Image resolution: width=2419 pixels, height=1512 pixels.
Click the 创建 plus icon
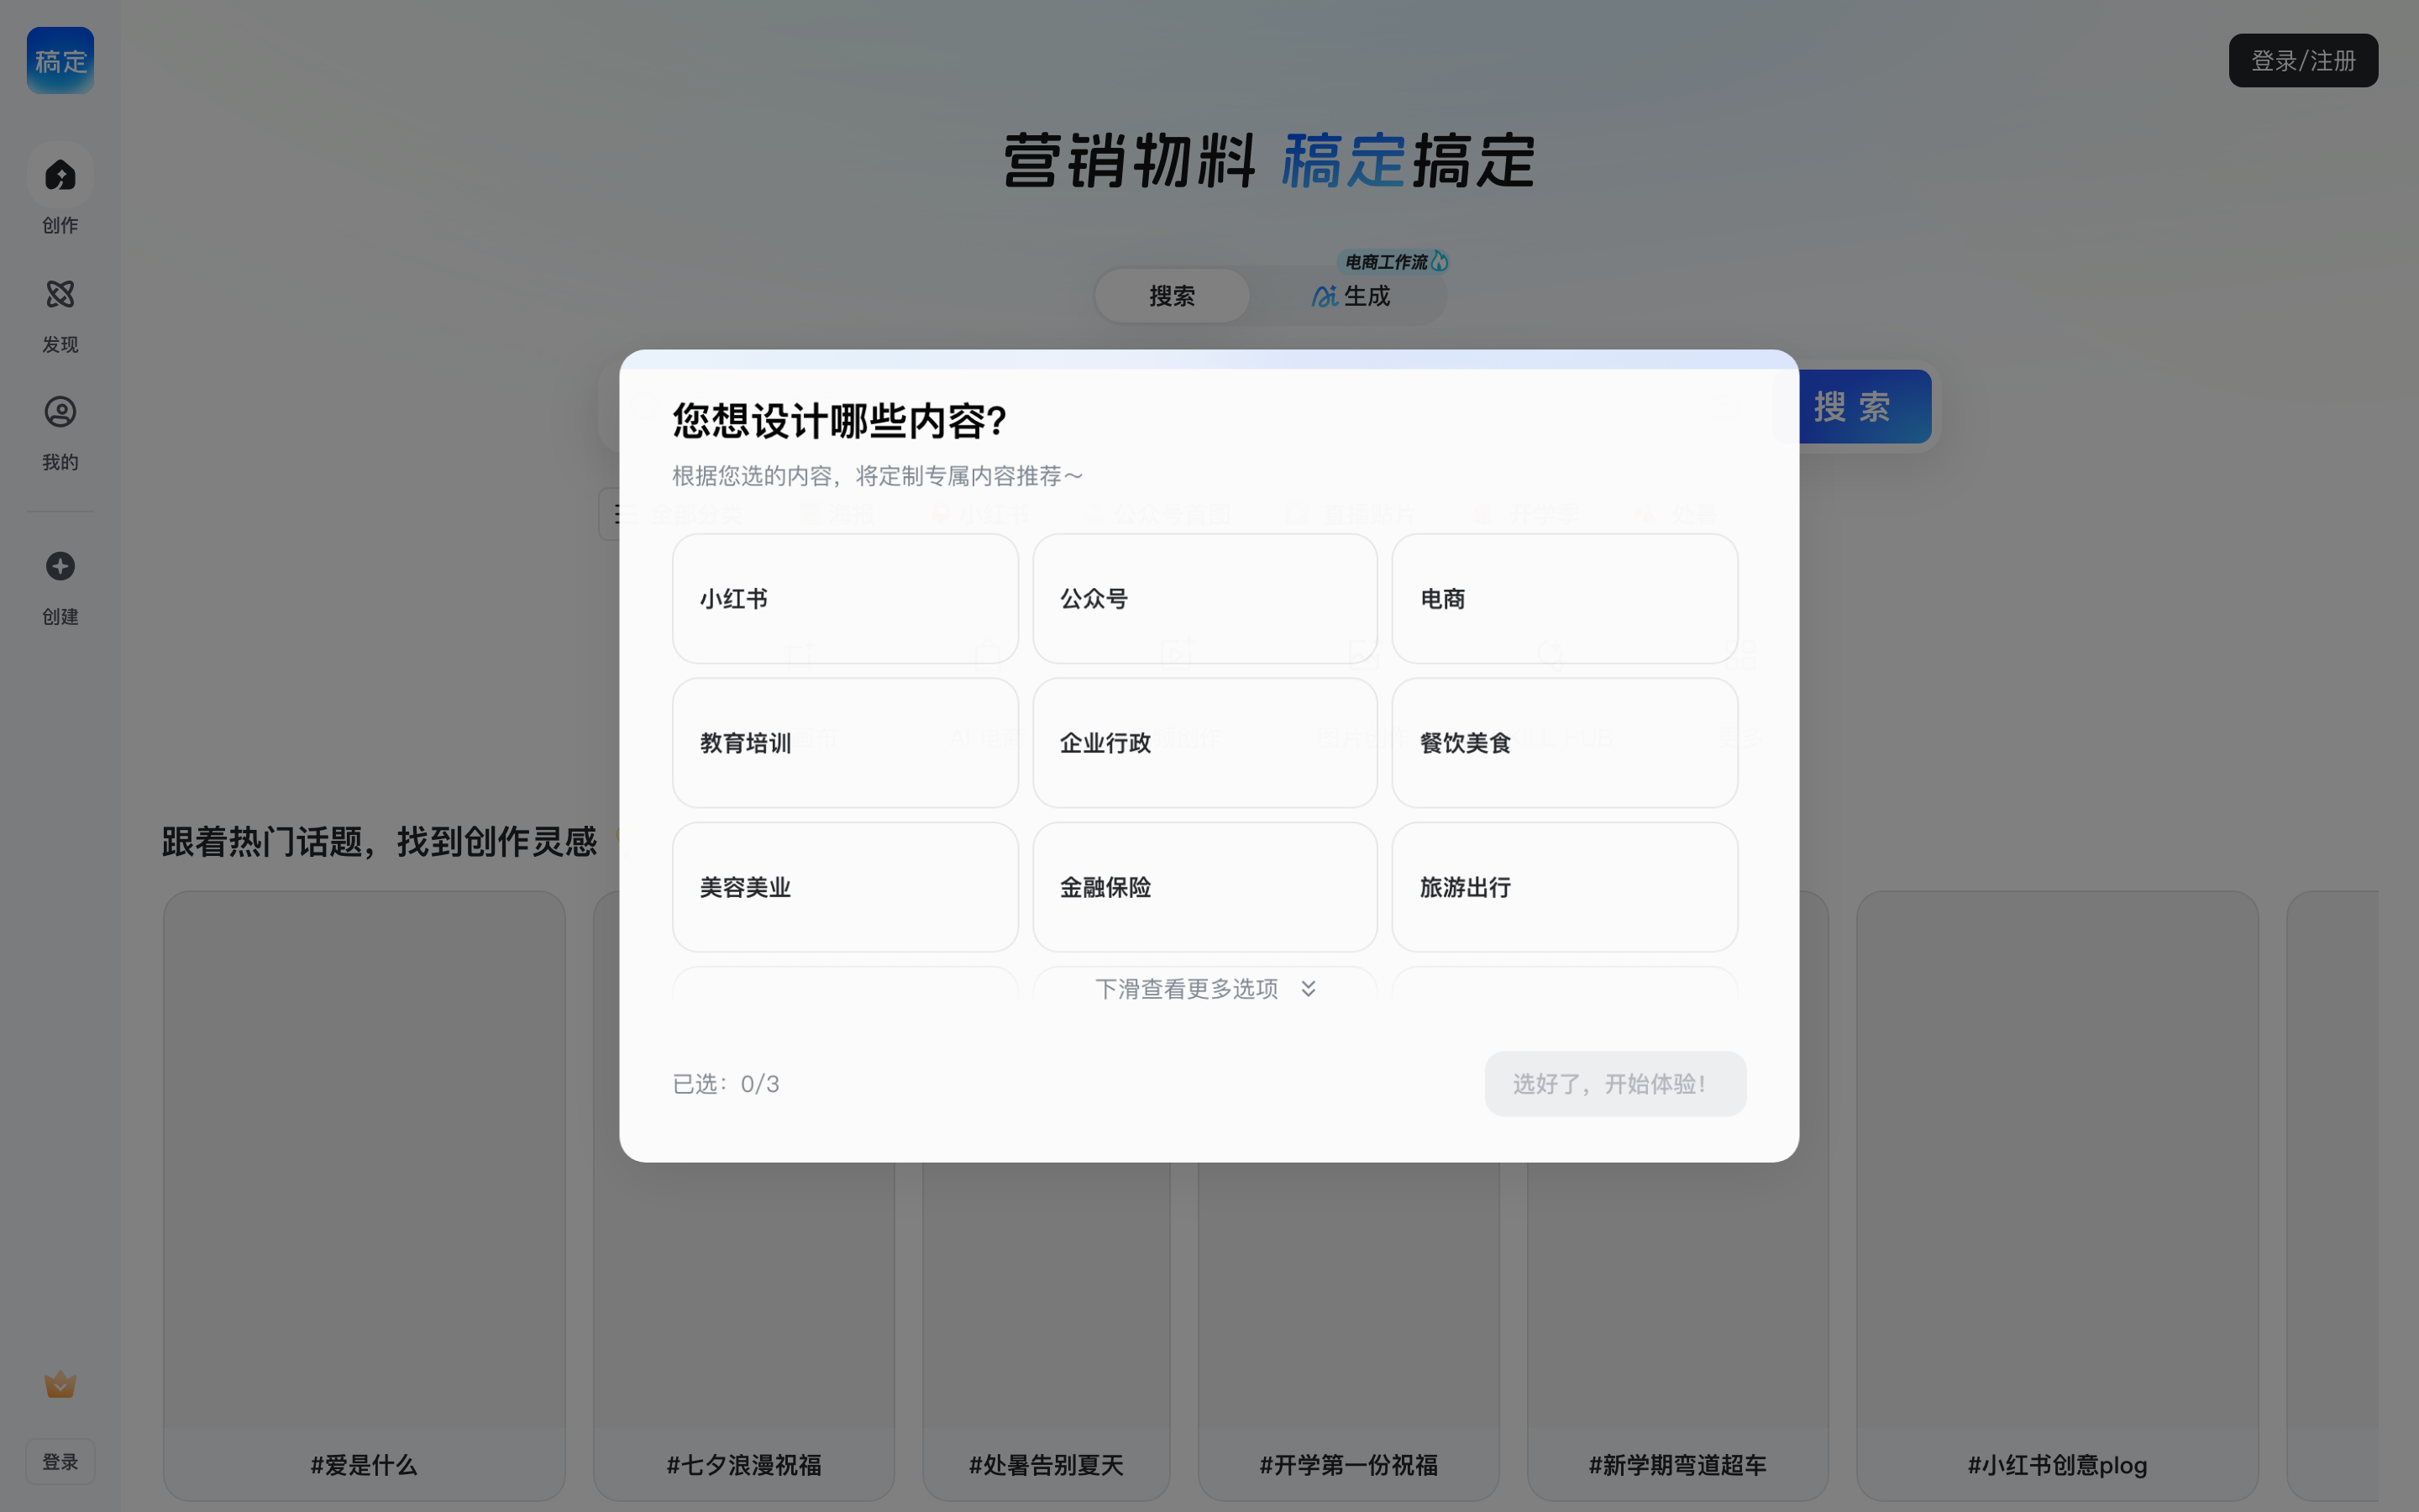tap(60, 566)
